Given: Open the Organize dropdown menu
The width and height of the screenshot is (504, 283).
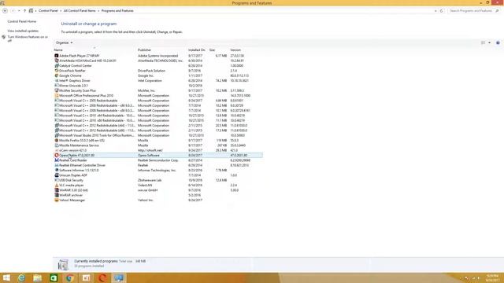Looking at the screenshot, I should coord(65,42).
